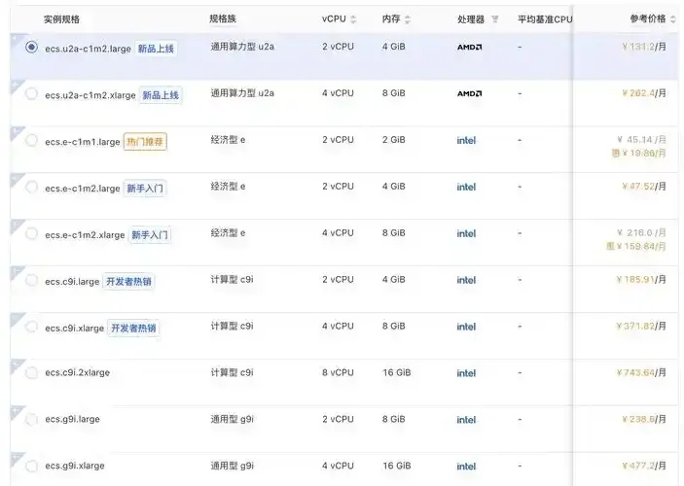Screen dimensions: 684x486
Task: Click the 平均基准CPU column header
Action: tap(545, 19)
